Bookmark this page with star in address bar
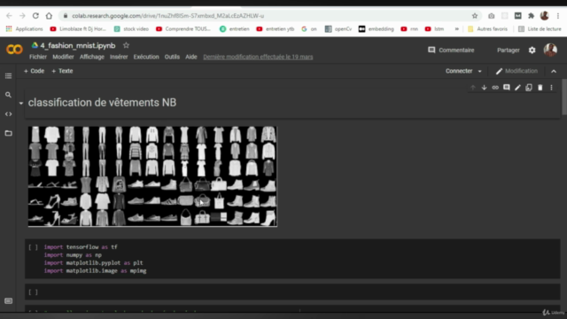The width and height of the screenshot is (567, 319). 475,16
